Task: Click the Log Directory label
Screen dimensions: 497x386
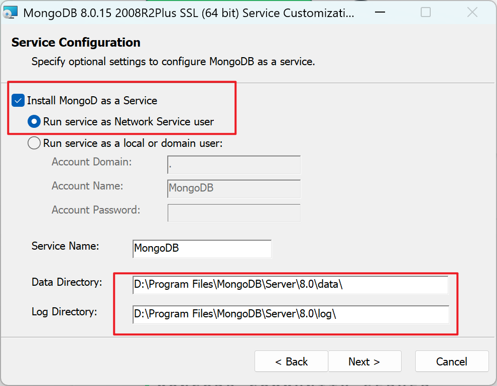Action: pos(64,312)
